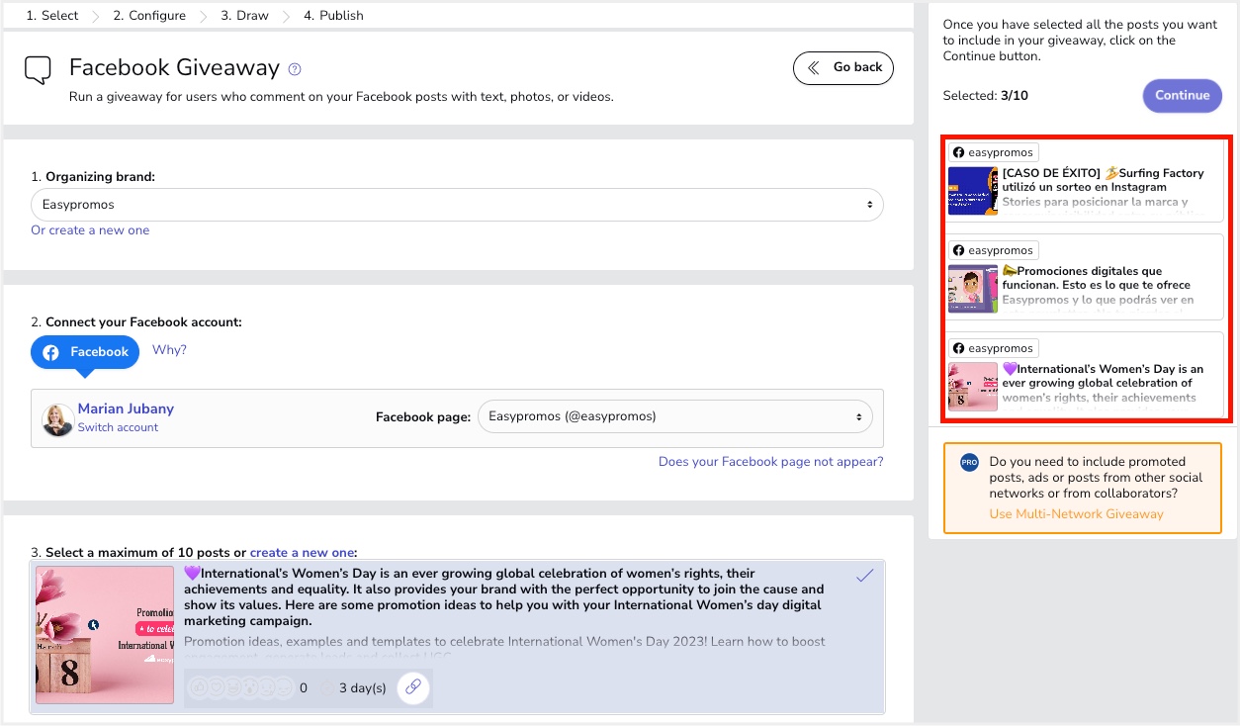Click the 'Selected: 3/10' counter text

click(985, 96)
